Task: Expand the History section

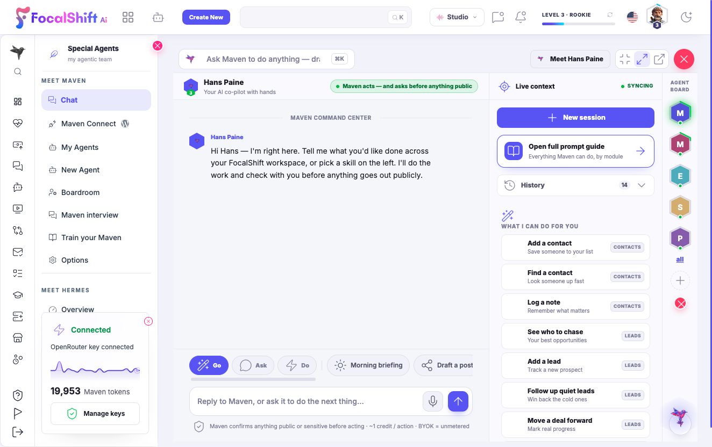Action: point(575,185)
